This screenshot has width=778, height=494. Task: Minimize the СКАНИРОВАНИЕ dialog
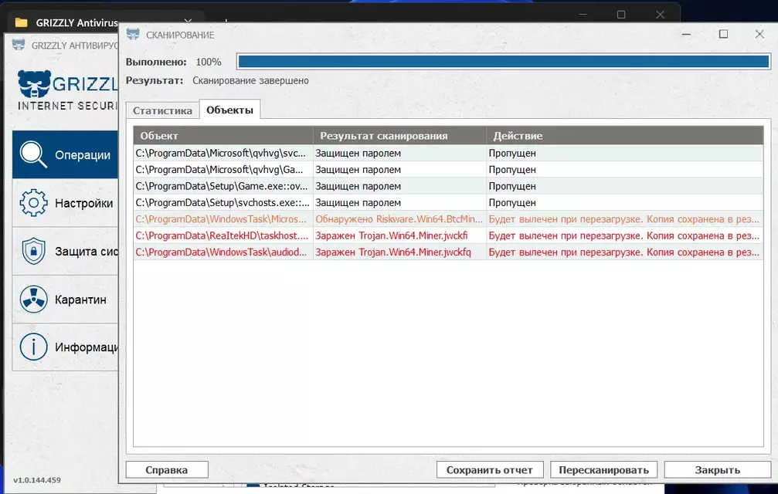pyautogui.click(x=687, y=34)
